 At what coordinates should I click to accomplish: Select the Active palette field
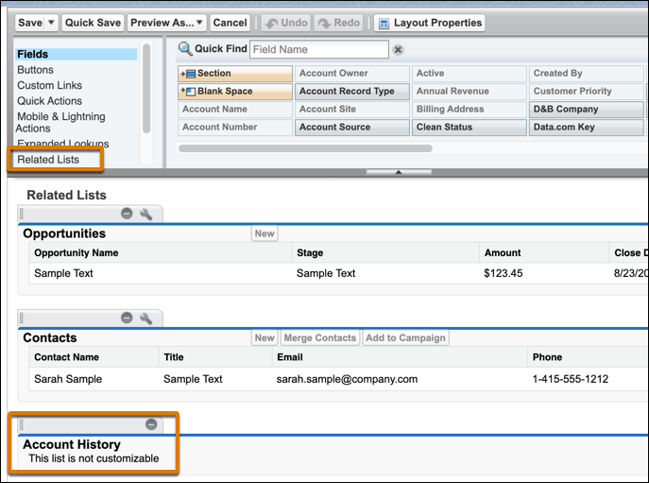tap(469, 74)
